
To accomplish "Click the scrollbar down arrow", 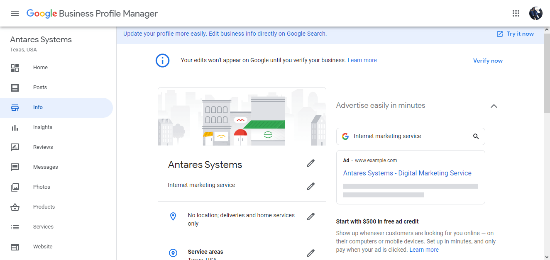I will (547, 256).
